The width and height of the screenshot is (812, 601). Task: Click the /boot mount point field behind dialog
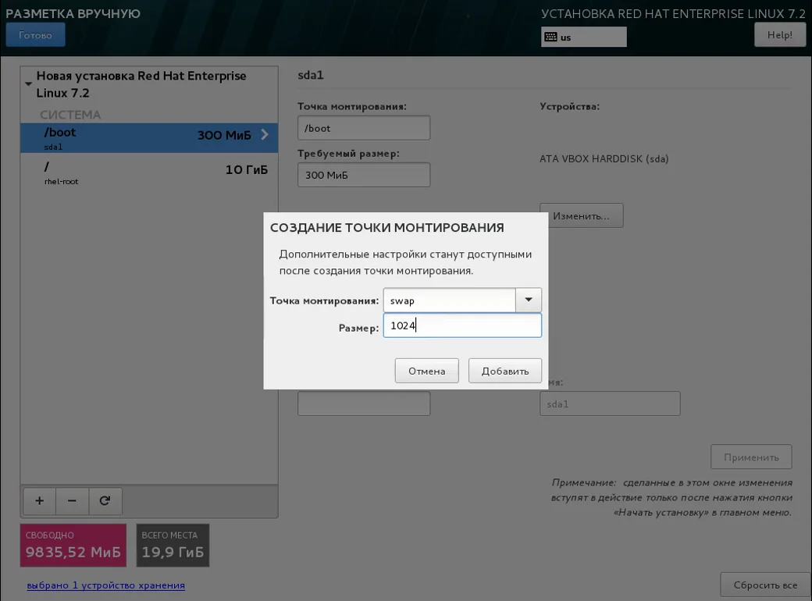pos(364,128)
